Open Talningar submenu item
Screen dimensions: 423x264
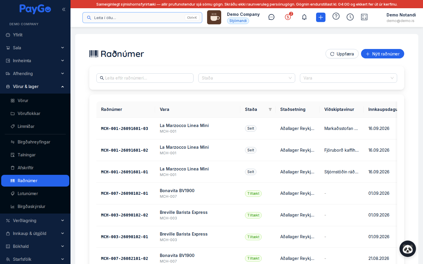[x=35, y=155]
